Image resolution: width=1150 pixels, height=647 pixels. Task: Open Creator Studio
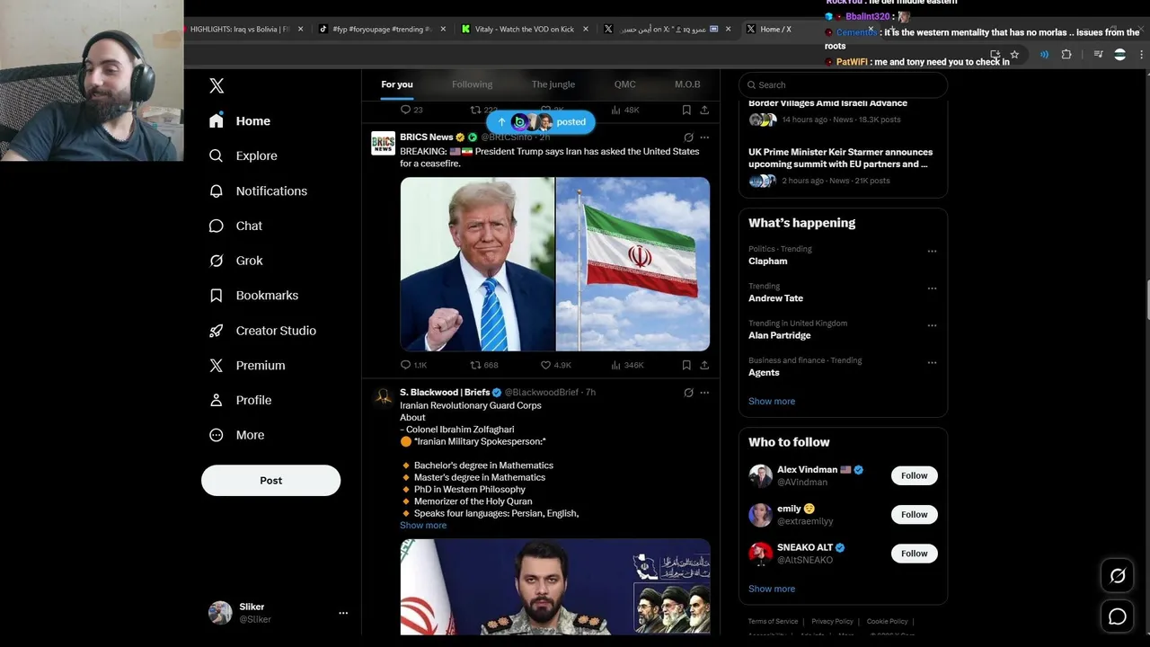262,331
